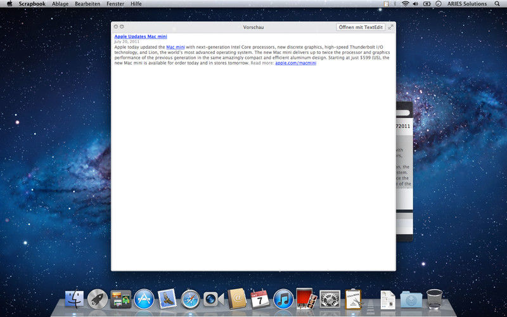Open the apple.com/macmini link

pos(295,63)
